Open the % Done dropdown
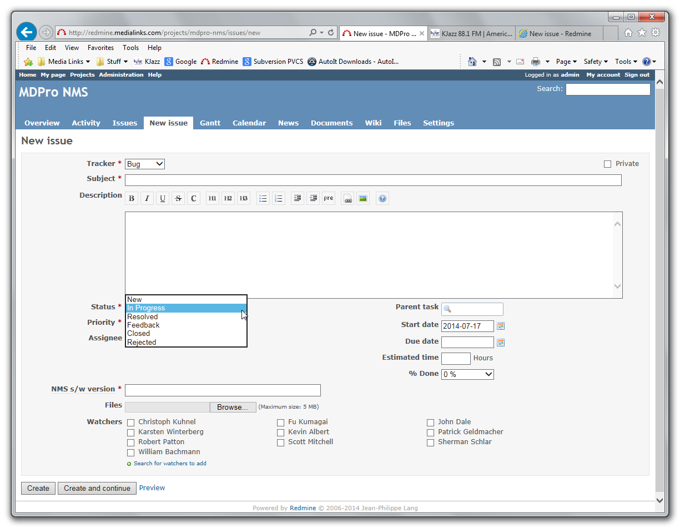 [467, 374]
